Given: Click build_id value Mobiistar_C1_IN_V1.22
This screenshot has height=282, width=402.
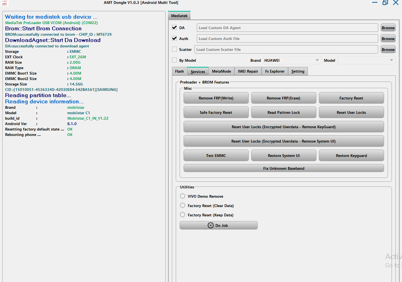Looking at the screenshot, I should tap(88, 118).
